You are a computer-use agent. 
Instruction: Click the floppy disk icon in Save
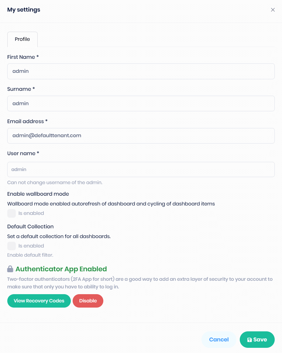tap(249, 340)
